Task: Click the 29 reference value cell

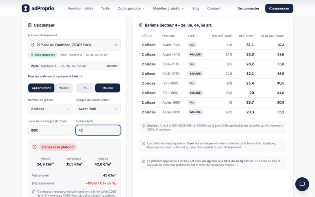Action: click(x=252, y=93)
